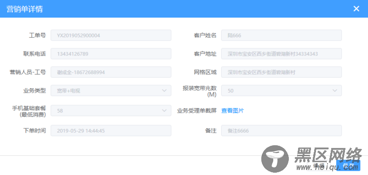
Task: Click the 客户姓名 label
Action: pos(205,36)
